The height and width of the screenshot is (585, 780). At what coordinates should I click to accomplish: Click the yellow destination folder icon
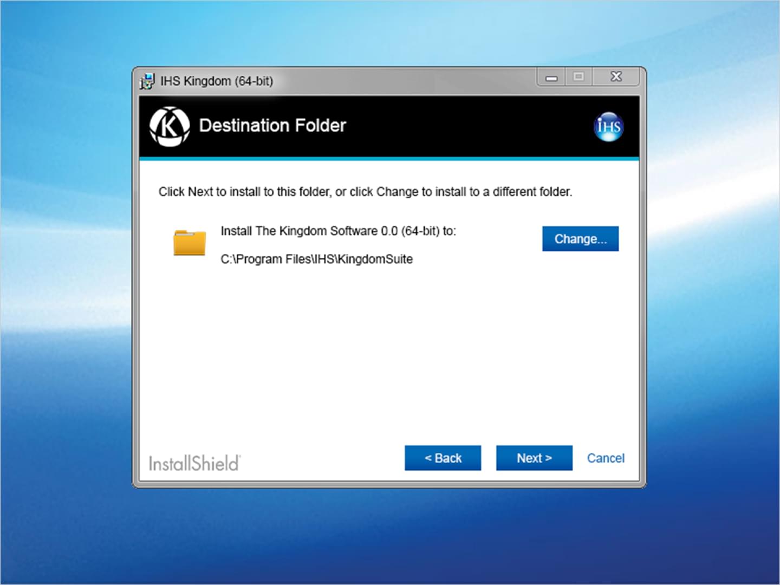pos(190,243)
